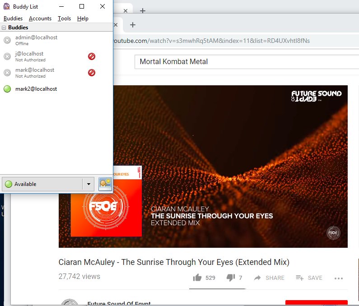Close the YouTube browser tab

coord(116,25)
